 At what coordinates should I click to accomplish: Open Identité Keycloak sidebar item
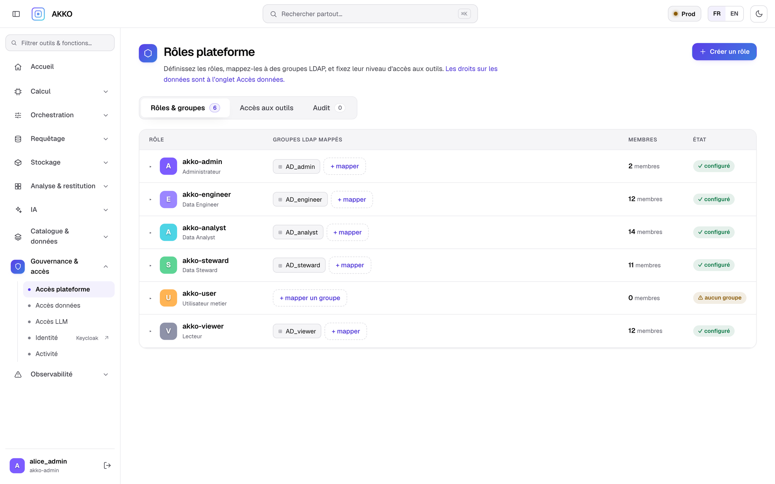tap(69, 338)
